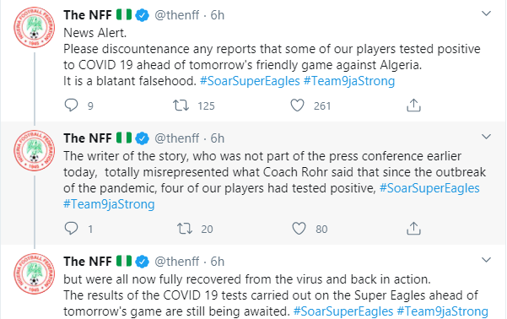Like the tweet with 261 likes
The image size is (507, 319).
click(297, 105)
